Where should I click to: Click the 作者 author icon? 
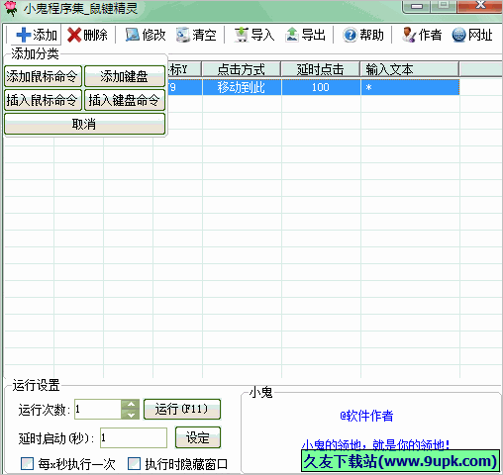(x=409, y=35)
